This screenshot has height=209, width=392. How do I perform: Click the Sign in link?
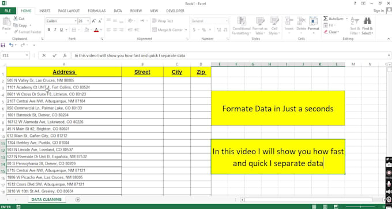click(x=379, y=11)
